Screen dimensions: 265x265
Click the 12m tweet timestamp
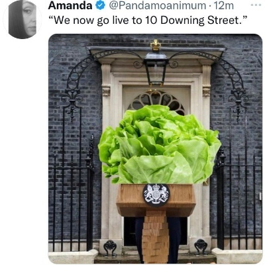pos(223,6)
